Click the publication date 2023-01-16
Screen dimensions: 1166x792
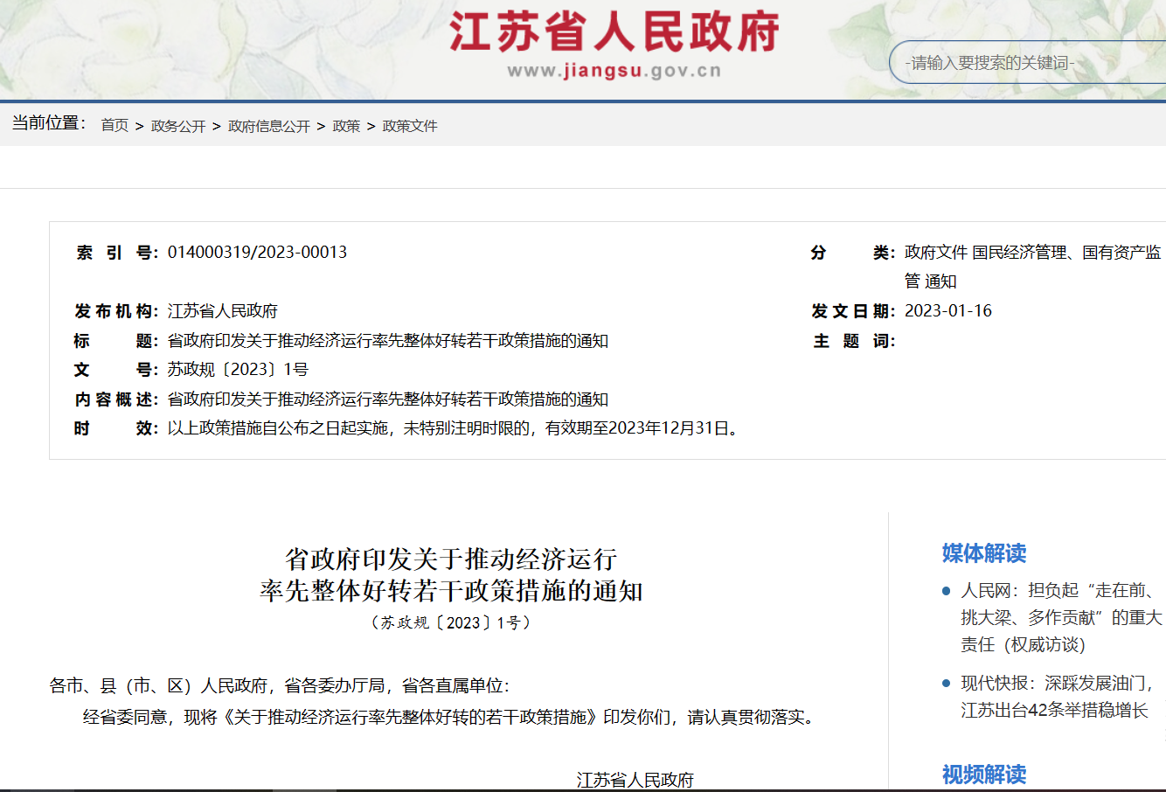click(947, 311)
